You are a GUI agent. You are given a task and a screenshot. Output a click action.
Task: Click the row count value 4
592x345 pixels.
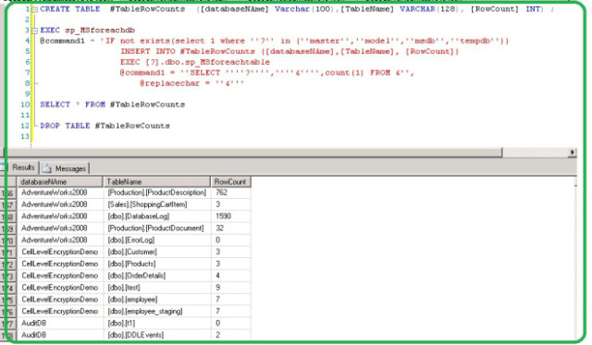(218, 276)
